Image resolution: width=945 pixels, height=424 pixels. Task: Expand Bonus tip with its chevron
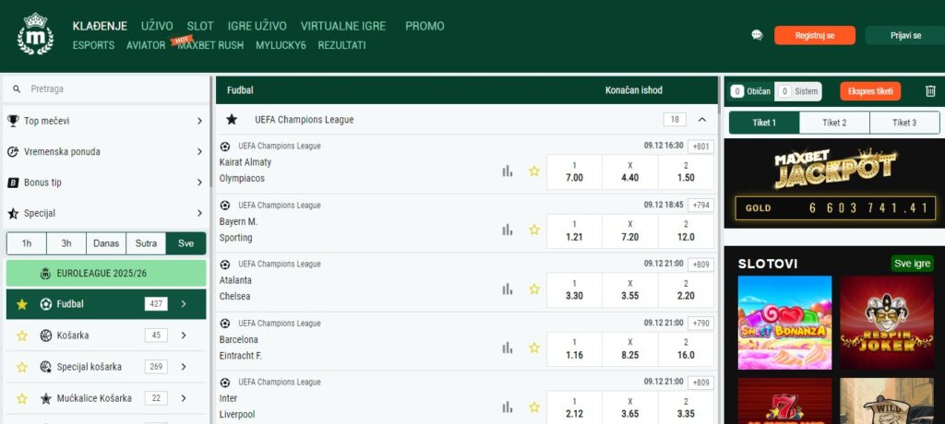199,183
